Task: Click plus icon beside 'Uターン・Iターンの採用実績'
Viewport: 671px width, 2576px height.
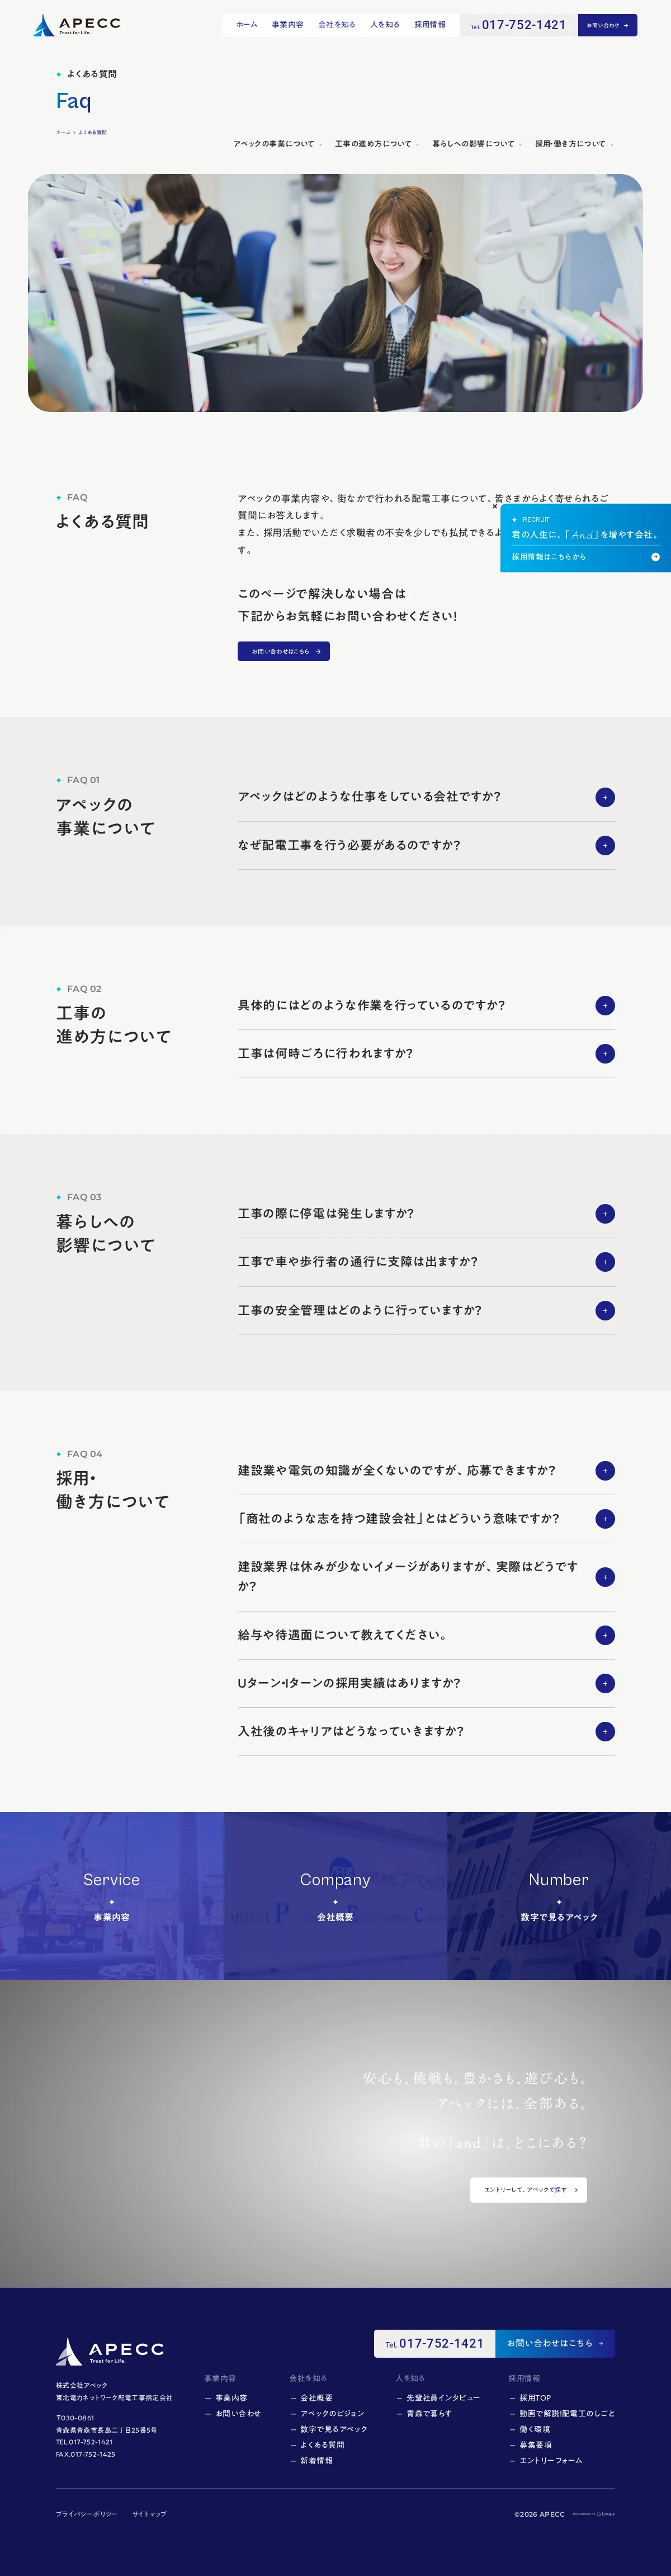Action: (604, 1683)
